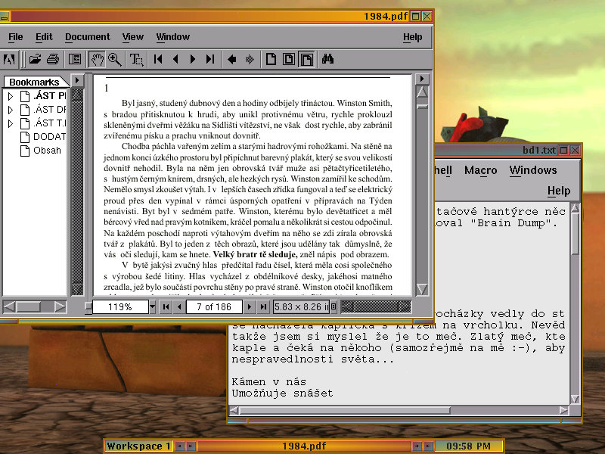Click the 1984.pdf entry in the taskbar
The width and height of the screenshot is (605, 454).
[x=304, y=446]
